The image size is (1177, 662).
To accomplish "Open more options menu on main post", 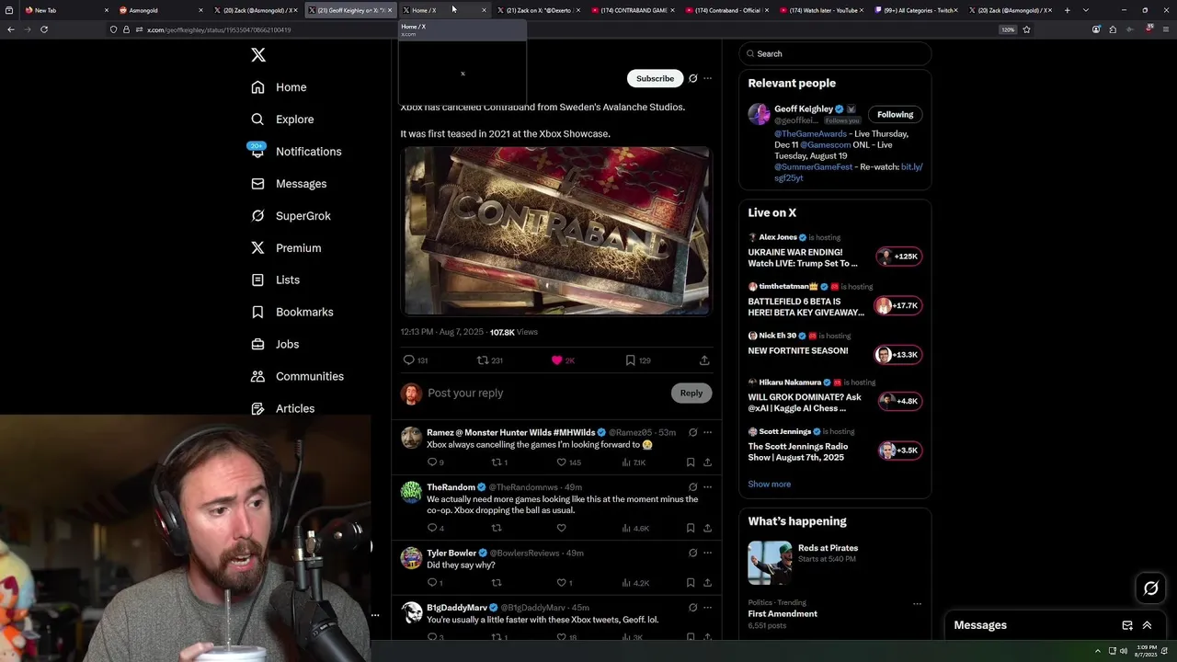I will pyautogui.click(x=707, y=78).
